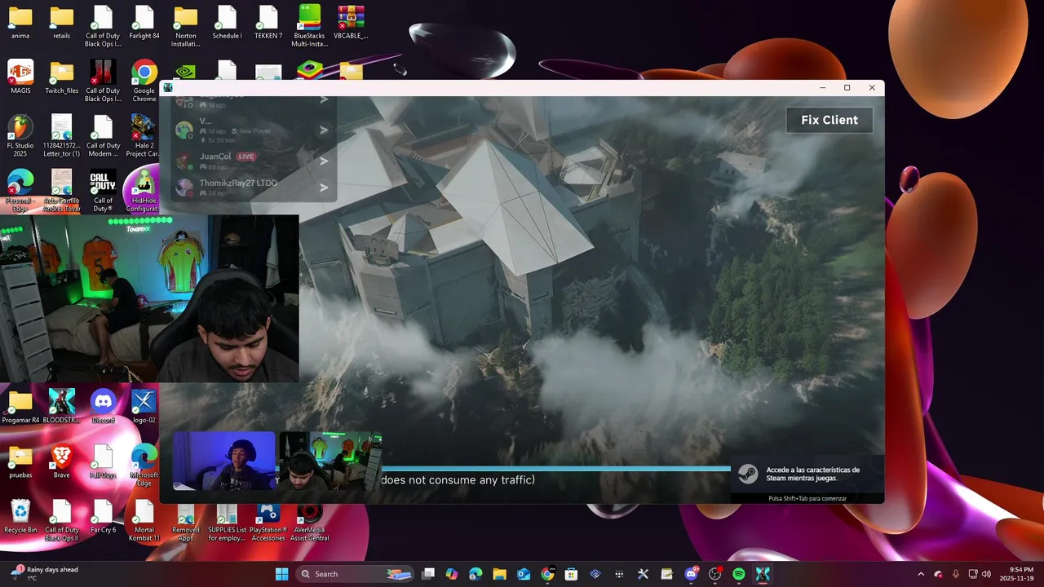Select the Call of Duty Modern desktop file
This screenshot has width=1044, height=587.
click(x=103, y=135)
